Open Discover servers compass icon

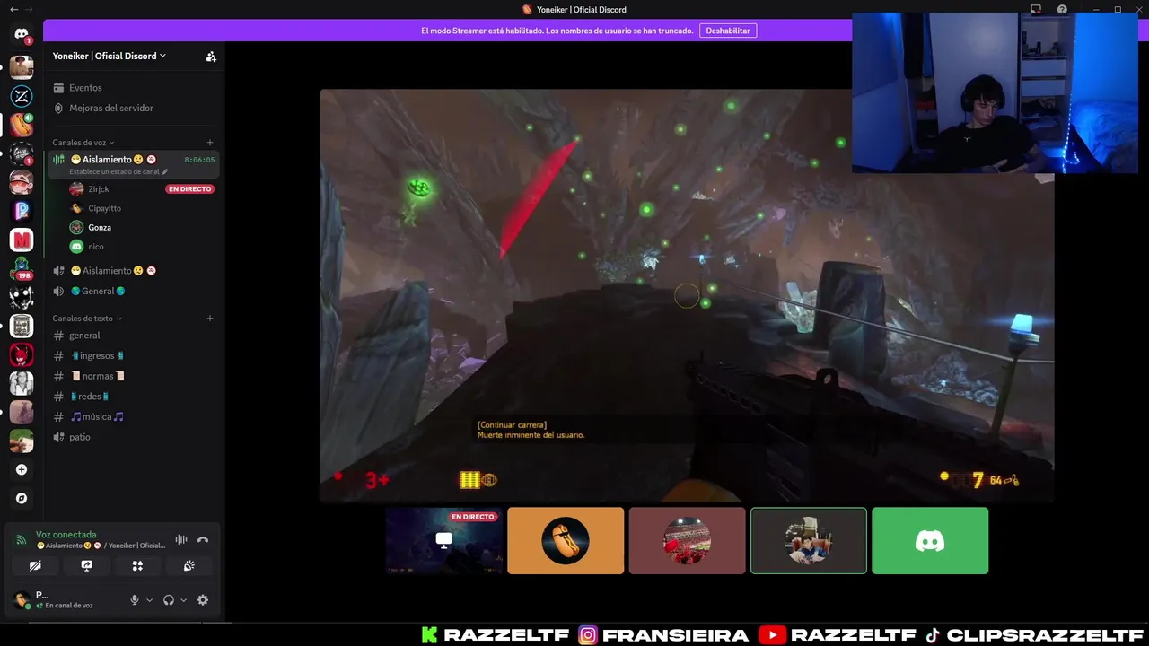pos(22,498)
